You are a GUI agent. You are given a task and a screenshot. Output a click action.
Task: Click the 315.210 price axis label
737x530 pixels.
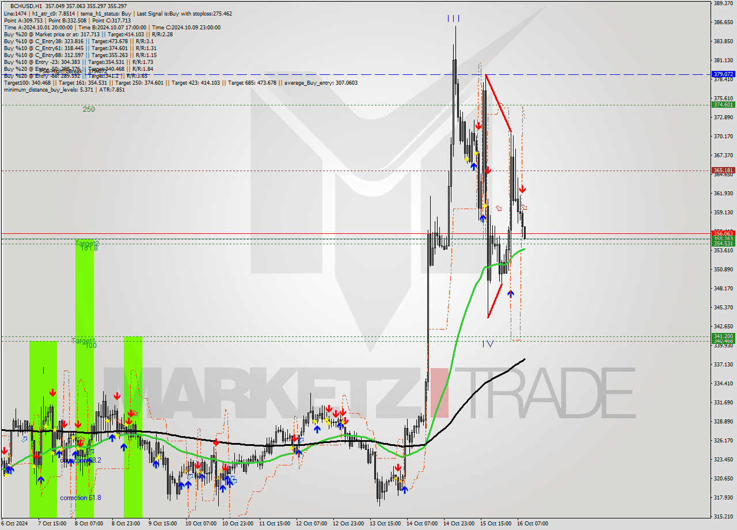723,517
